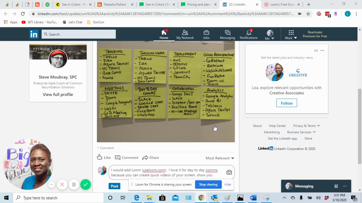Click Stop sharing button
Screen dimensions: 362x203
(208, 184)
